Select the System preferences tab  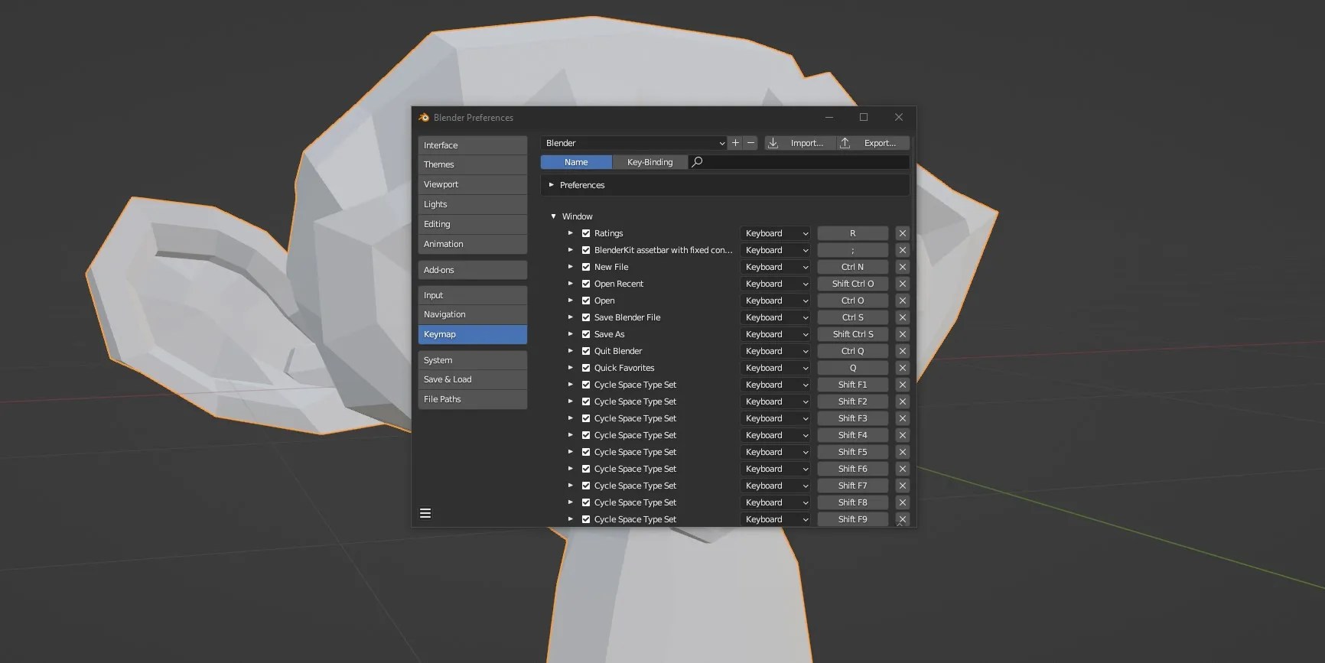[473, 360]
